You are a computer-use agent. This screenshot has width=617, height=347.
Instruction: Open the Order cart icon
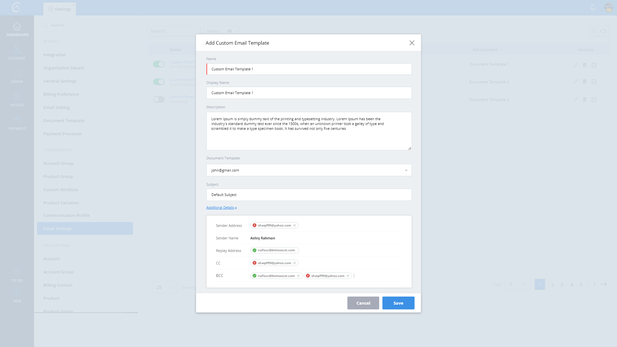tap(17, 73)
